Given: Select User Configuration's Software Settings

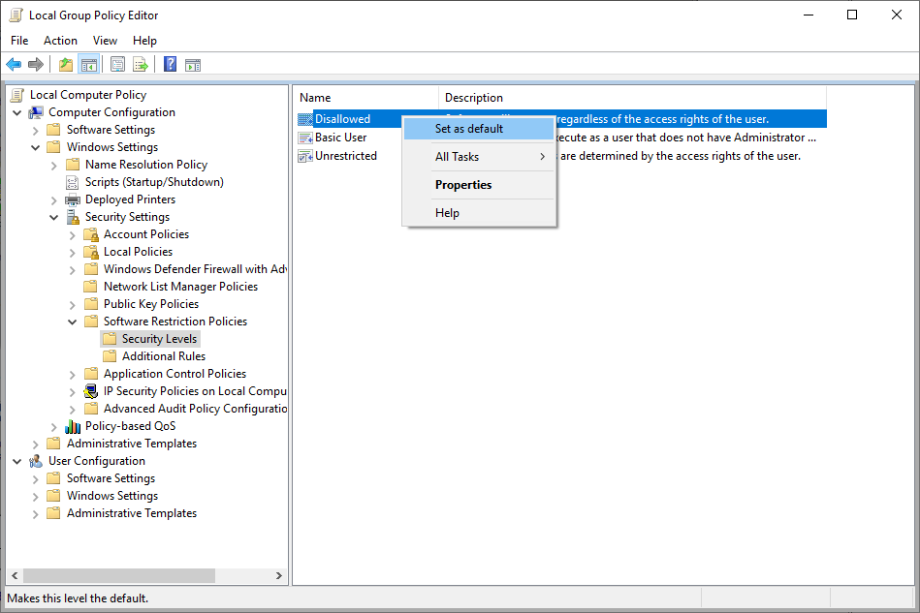Looking at the screenshot, I should 111,478.
